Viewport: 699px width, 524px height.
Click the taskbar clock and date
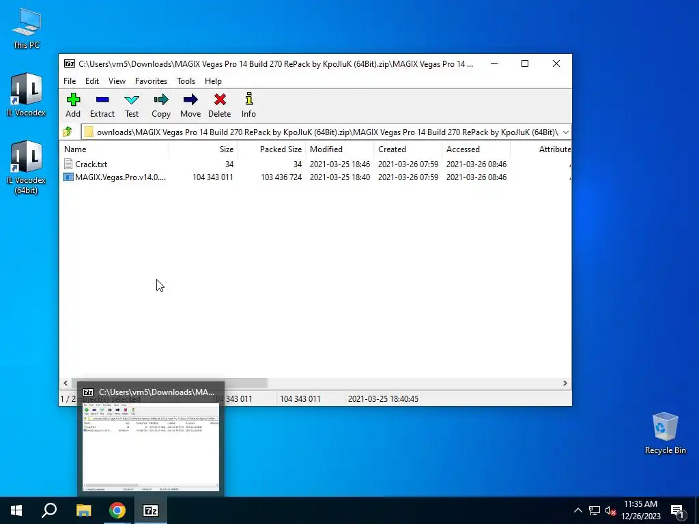pos(640,510)
